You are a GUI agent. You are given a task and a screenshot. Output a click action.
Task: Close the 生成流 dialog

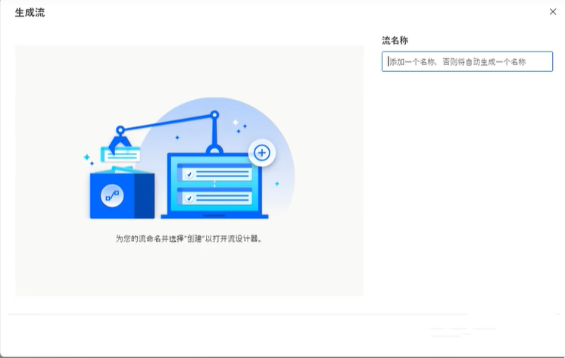pos(552,11)
